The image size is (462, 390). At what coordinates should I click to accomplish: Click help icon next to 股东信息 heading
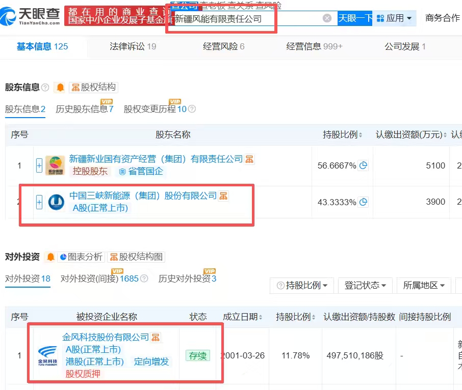[x=45, y=88]
